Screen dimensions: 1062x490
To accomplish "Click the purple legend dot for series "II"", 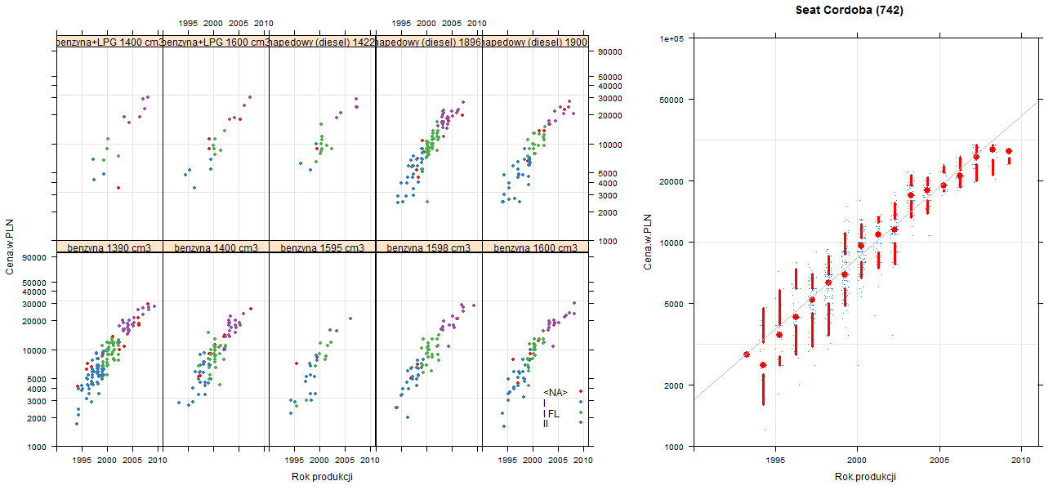I will coord(580,421).
